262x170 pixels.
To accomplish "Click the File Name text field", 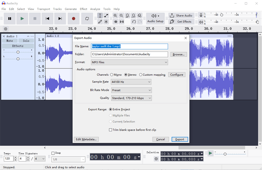I will click(129, 47).
